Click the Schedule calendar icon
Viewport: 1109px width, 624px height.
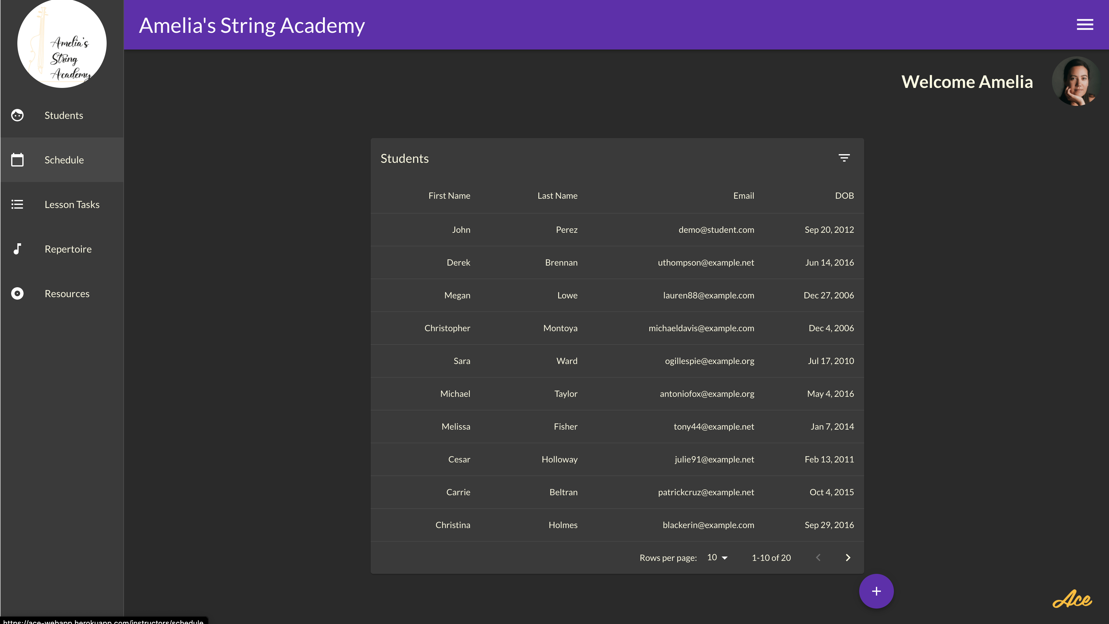[x=17, y=160]
